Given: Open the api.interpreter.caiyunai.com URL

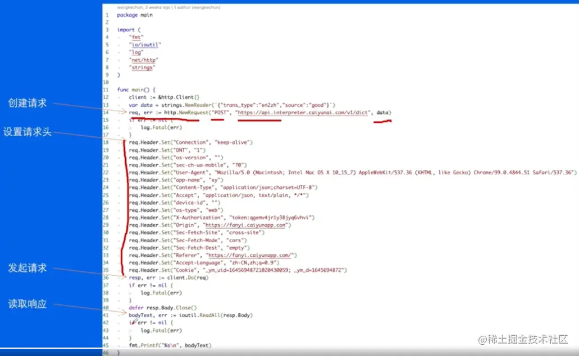Looking at the screenshot, I should [303, 112].
